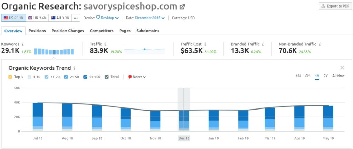
Task: Click the 13.3K branded traffic value
Action: pyautogui.click(x=240, y=51)
